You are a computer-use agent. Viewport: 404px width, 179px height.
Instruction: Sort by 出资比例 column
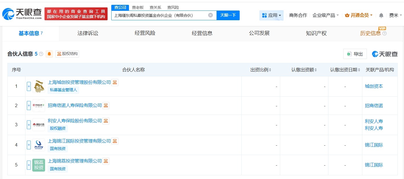click(261, 70)
